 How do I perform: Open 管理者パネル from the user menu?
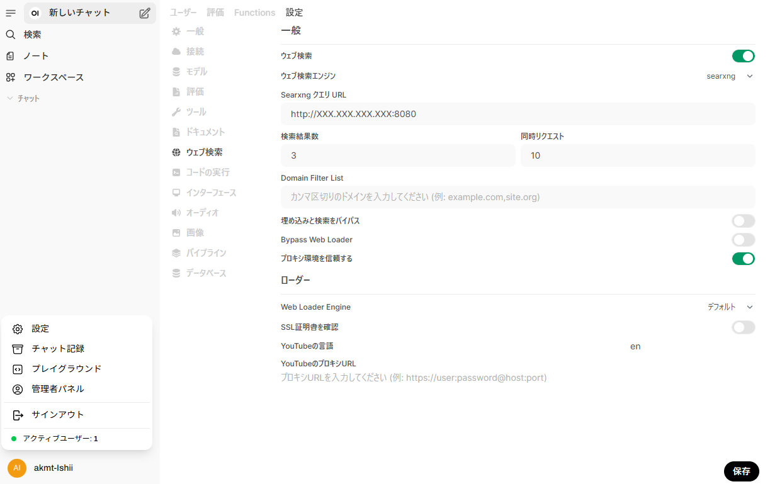pyautogui.click(x=77, y=390)
